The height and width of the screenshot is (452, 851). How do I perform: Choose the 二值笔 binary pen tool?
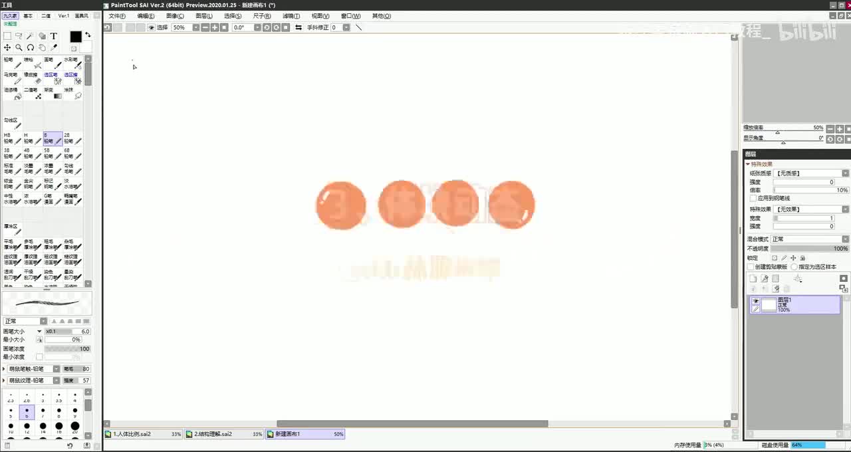(33, 94)
